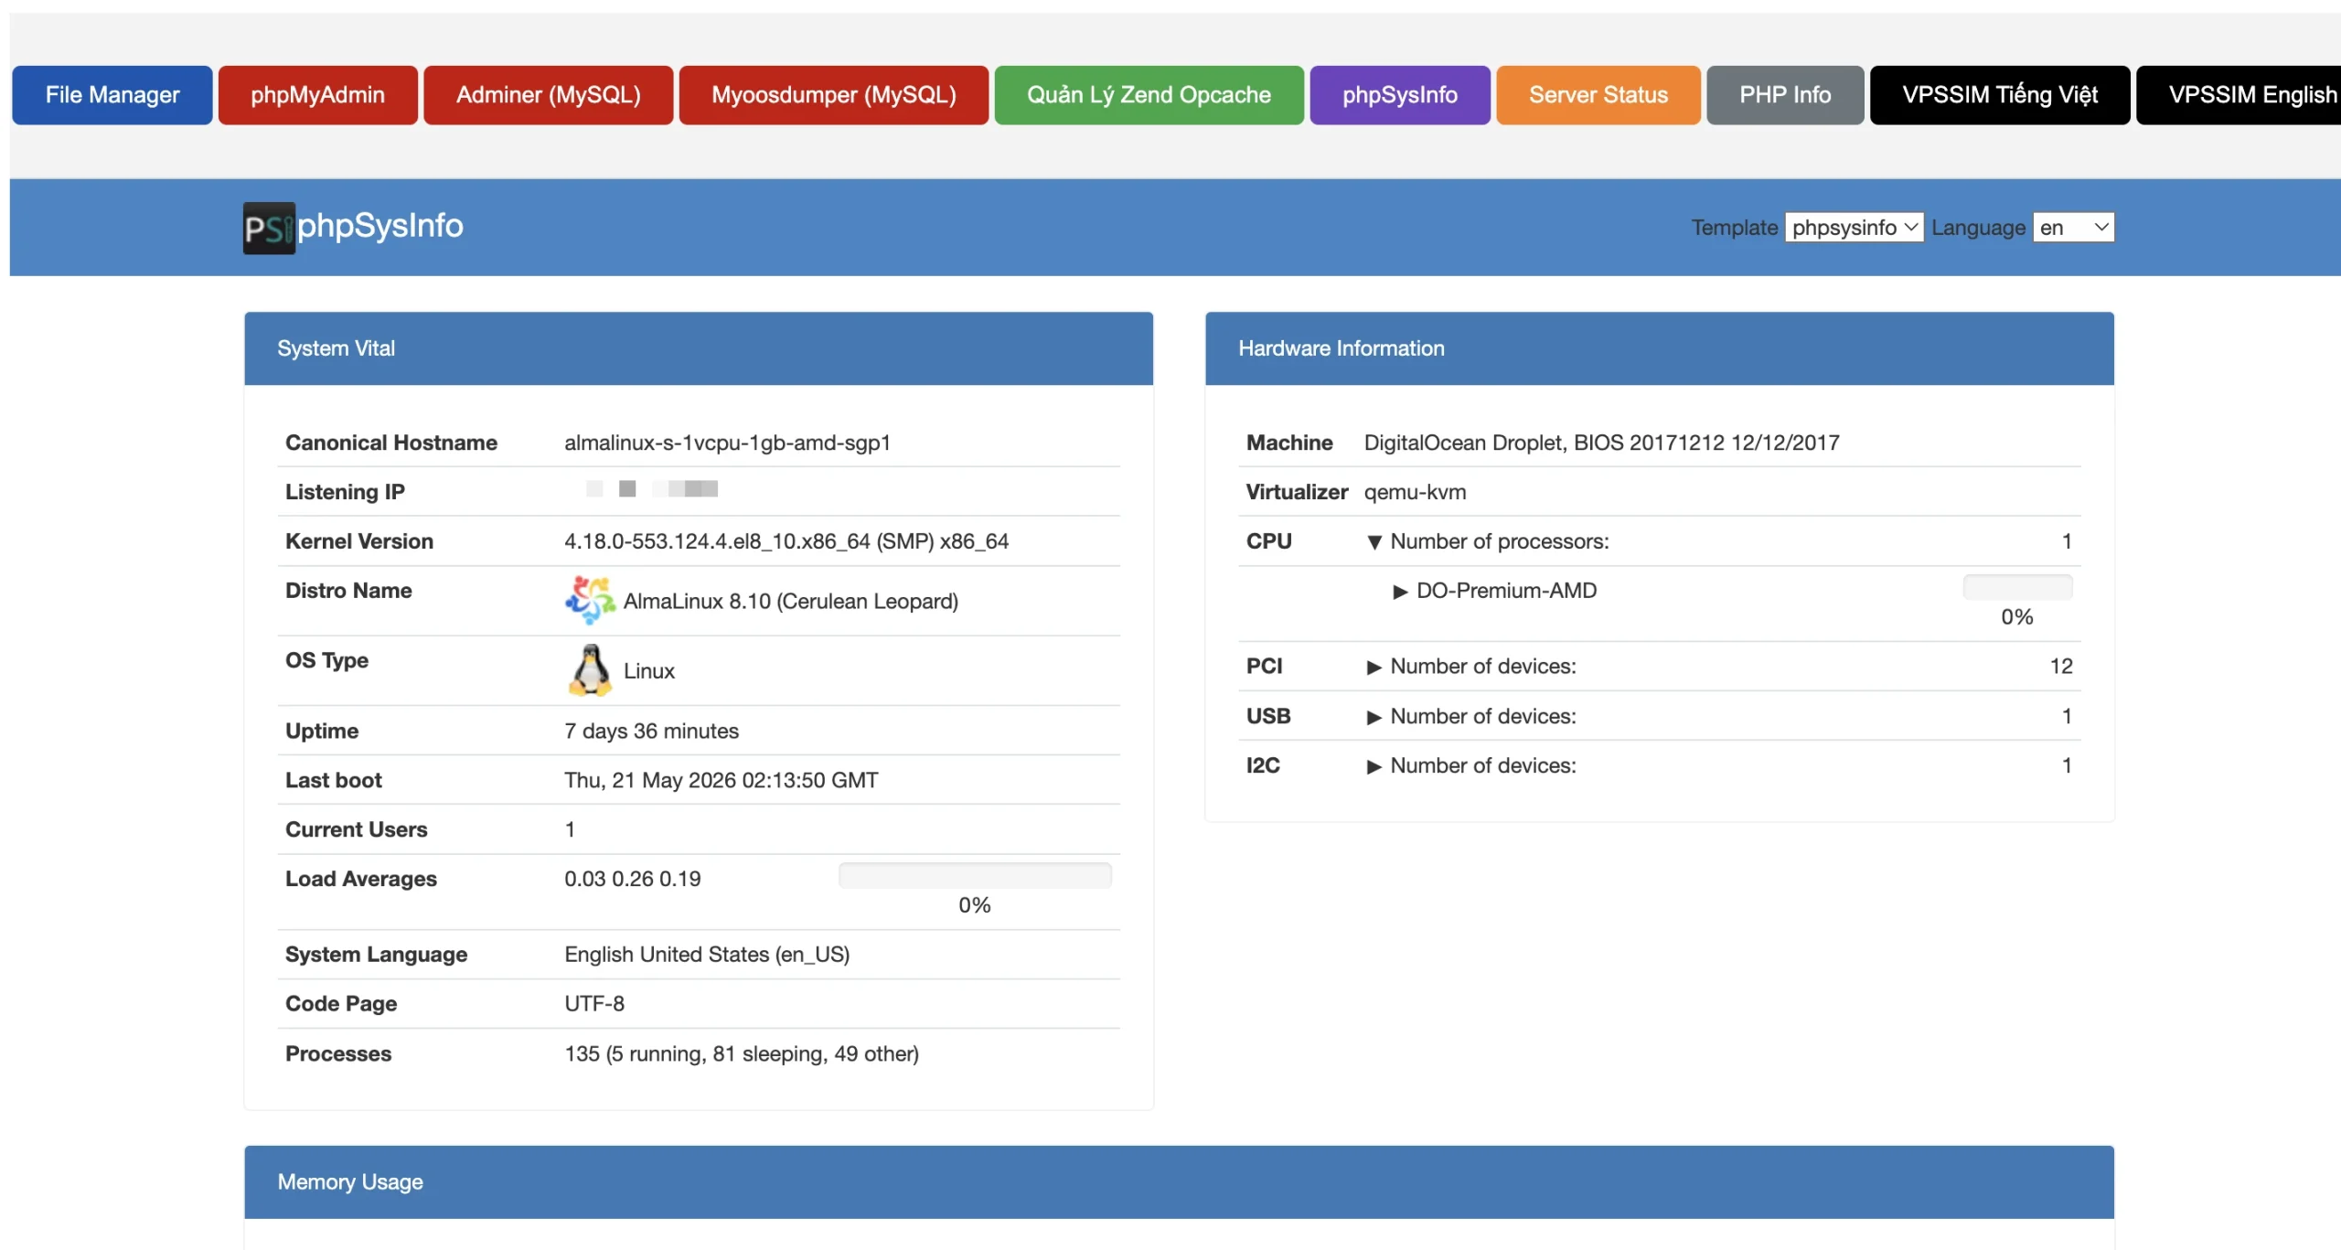
Task: Open Adminer (MySQL)
Action: pyautogui.click(x=548, y=95)
